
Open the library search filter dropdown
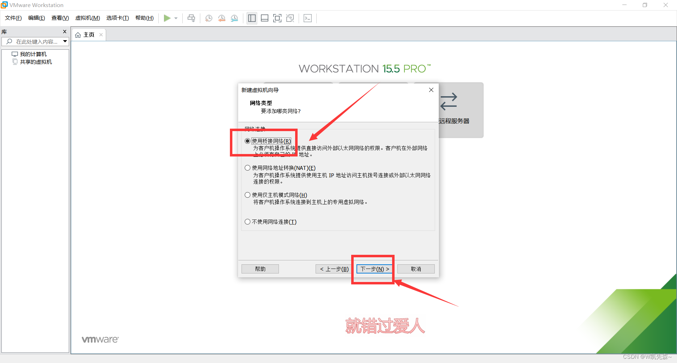click(65, 41)
